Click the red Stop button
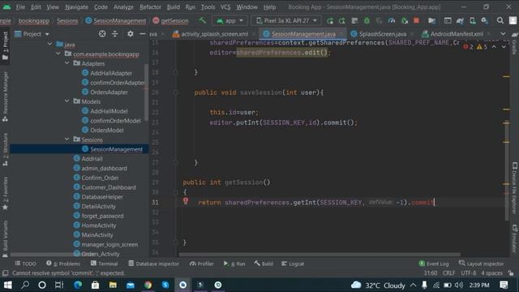This screenshot has width=519, height=292. [x=416, y=21]
